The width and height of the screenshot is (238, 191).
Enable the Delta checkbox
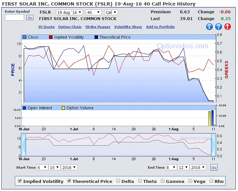[x=118, y=181]
